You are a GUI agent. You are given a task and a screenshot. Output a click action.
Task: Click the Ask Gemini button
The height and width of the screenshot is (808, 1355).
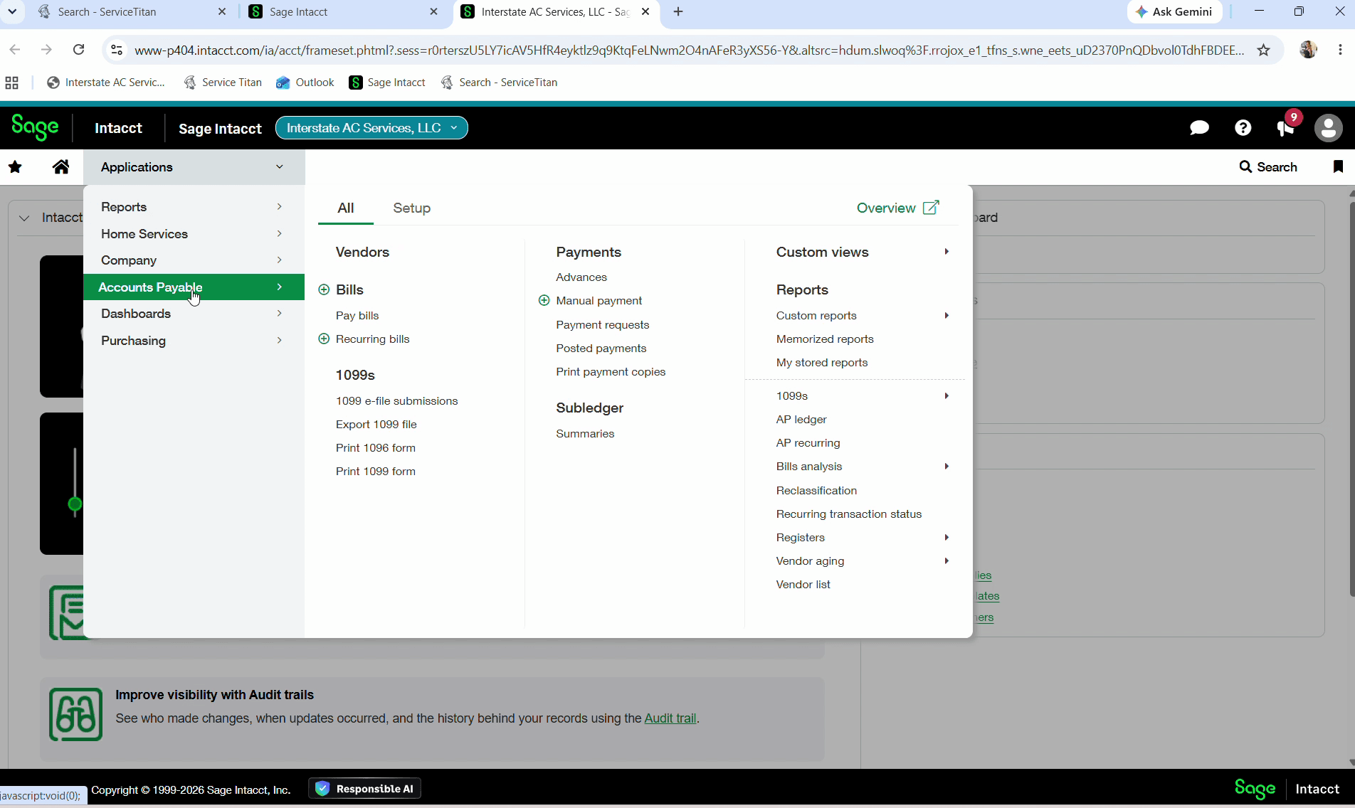tap(1175, 11)
